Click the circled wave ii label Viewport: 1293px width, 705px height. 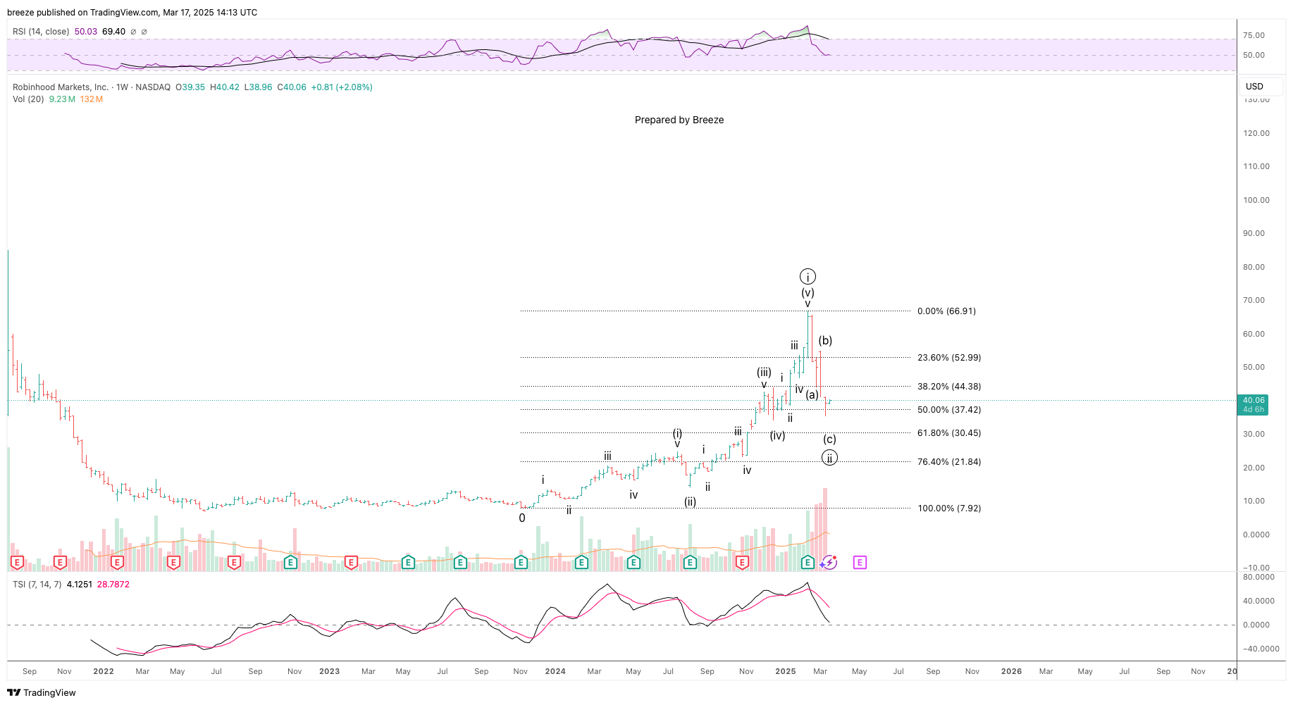click(830, 458)
